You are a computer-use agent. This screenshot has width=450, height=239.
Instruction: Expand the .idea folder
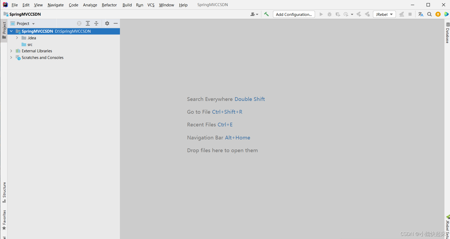tap(17, 38)
